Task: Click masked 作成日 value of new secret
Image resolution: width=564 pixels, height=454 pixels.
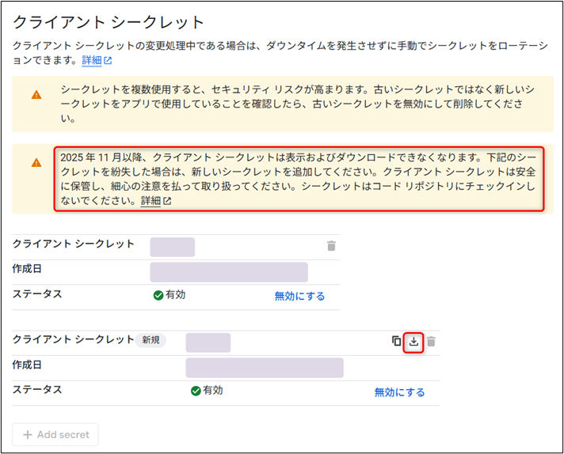Action: (265, 368)
